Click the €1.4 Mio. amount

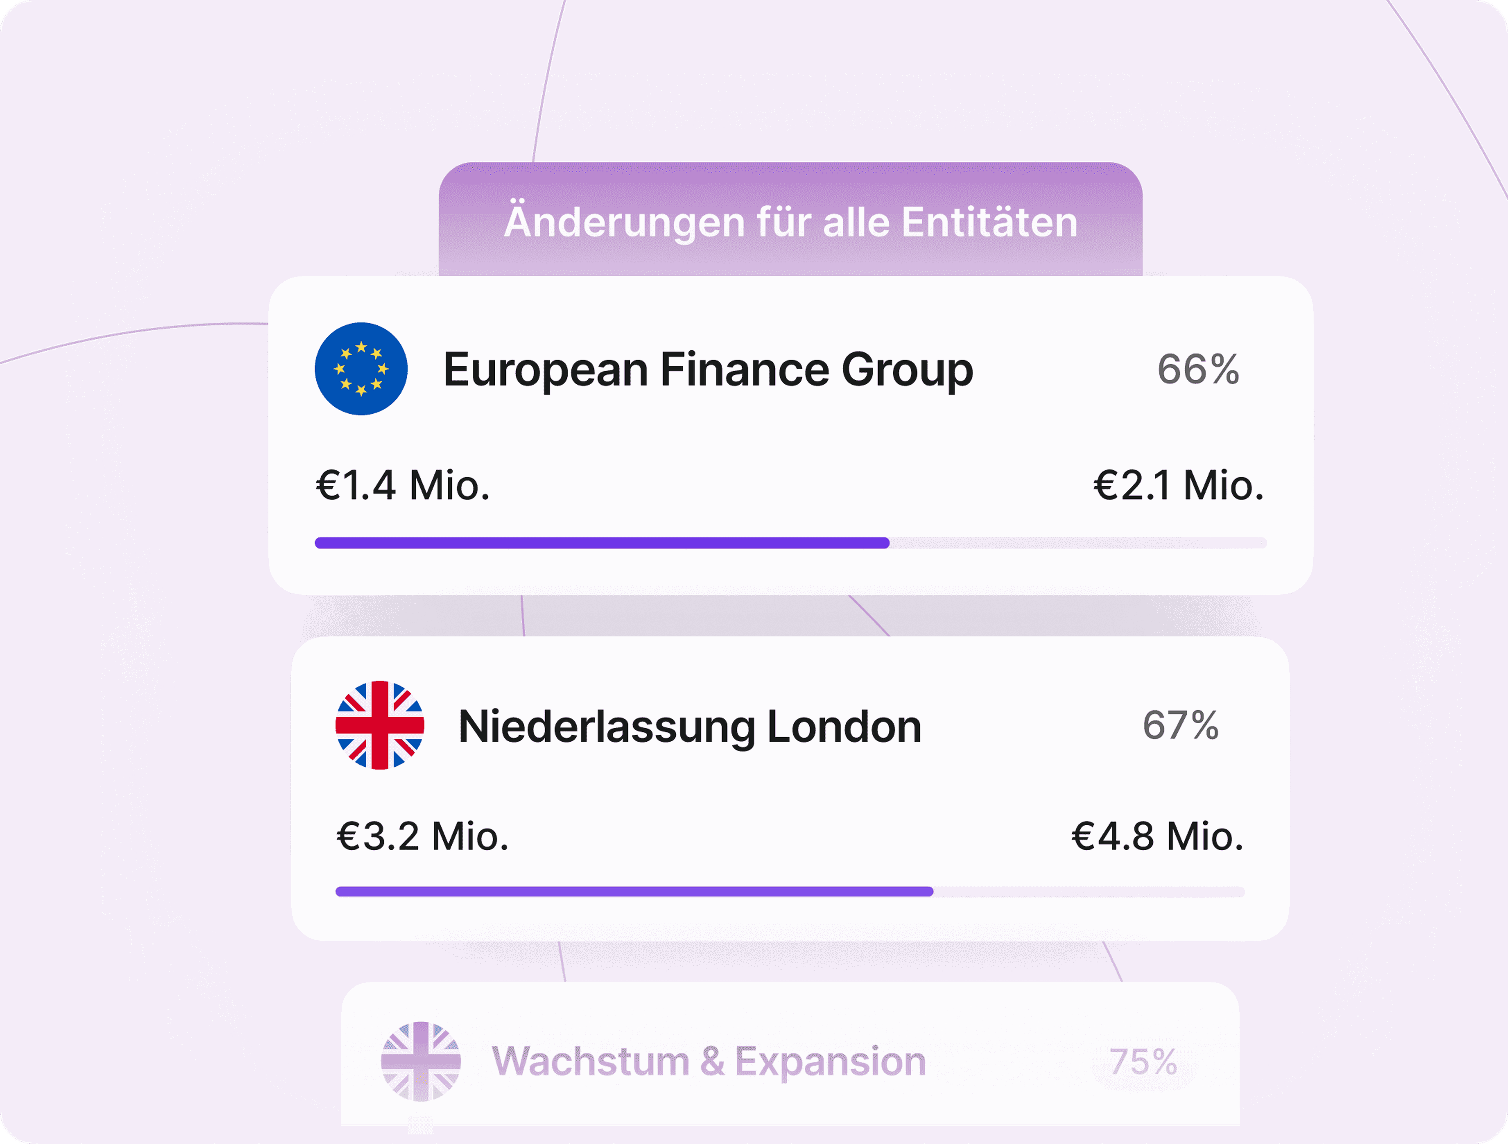[402, 486]
